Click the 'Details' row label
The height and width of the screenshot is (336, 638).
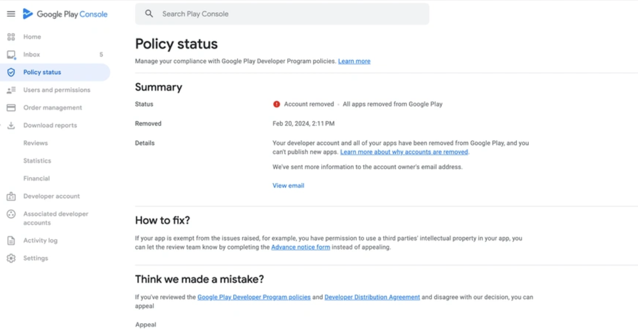tap(145, 143)
